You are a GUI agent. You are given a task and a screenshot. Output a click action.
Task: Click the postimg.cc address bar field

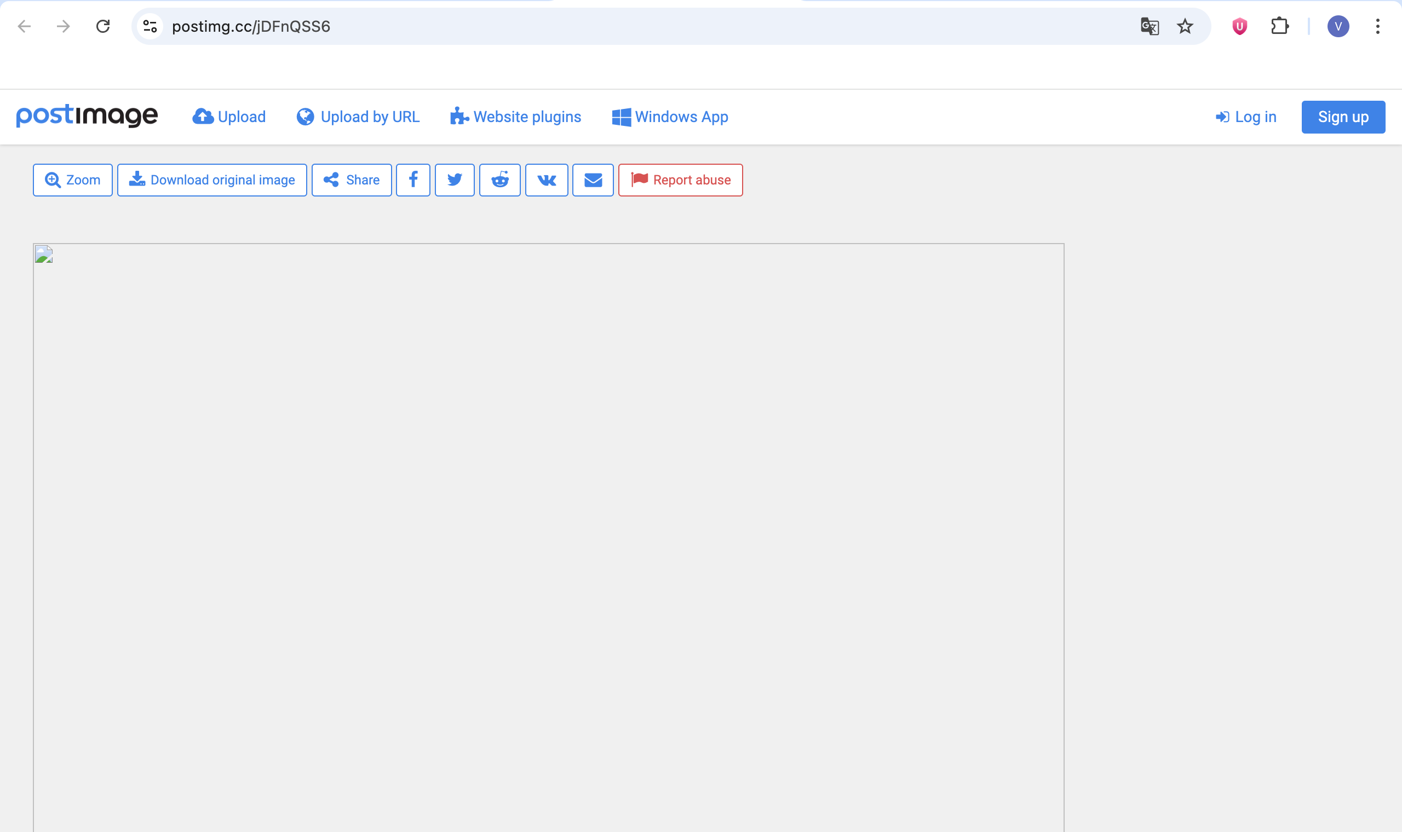(x=617, y=26)
